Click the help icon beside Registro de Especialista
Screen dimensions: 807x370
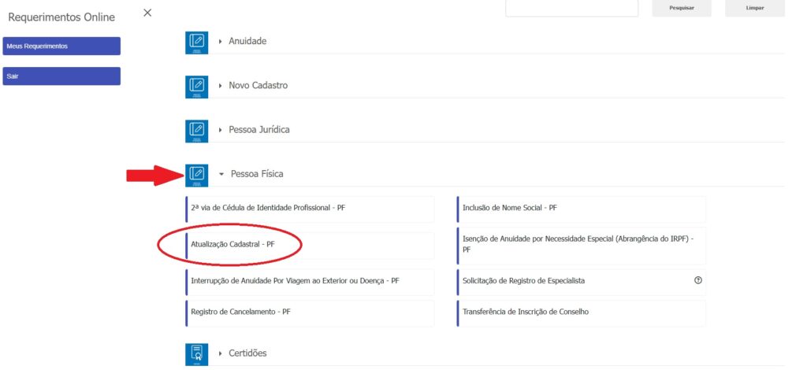697,280
